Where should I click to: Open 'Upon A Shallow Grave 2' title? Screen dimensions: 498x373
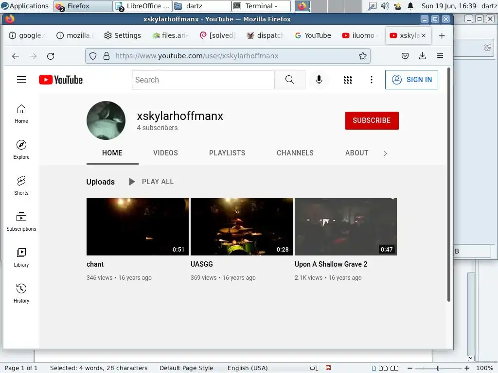tap(331, 264)
